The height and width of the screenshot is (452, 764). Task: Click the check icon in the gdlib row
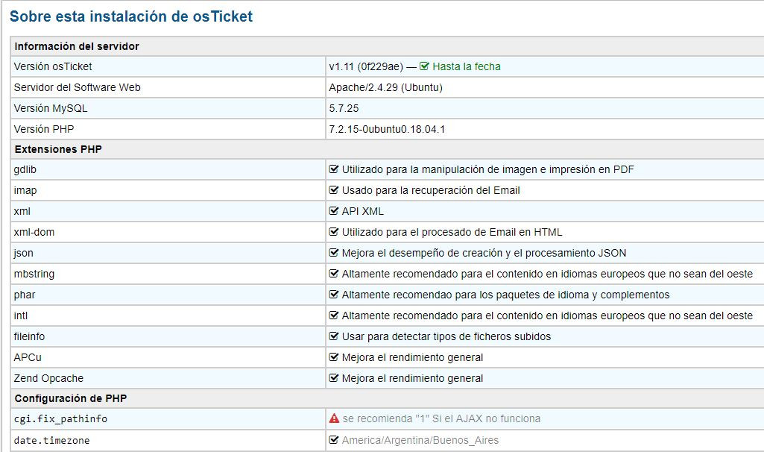(x=334, y=169)
